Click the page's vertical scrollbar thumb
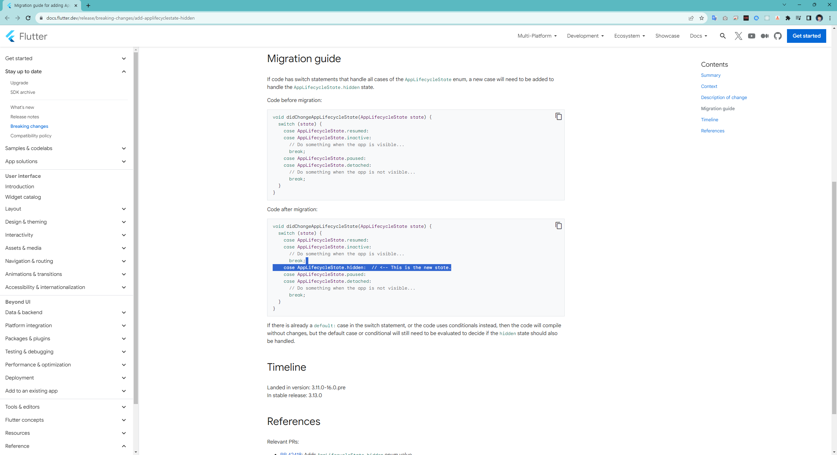The width and height of the screenshot is (837, 455). tap(834, 297)
